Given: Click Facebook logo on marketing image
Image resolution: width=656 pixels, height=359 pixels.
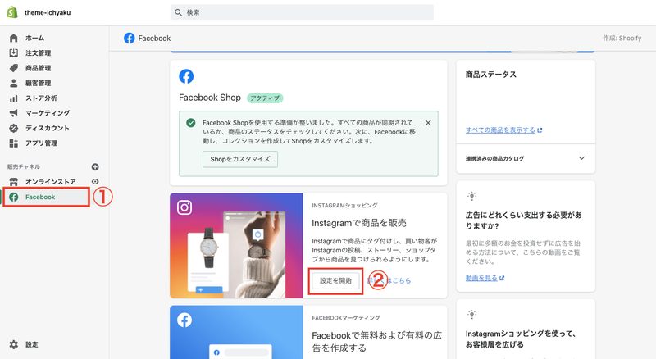Looking at the screenshot, I should 184,320.
